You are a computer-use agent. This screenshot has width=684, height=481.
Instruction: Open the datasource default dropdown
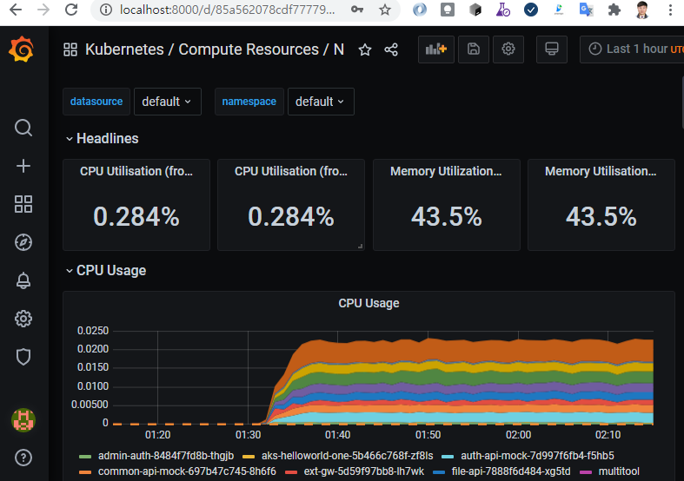pyautogui.click(x=167, y=102)
